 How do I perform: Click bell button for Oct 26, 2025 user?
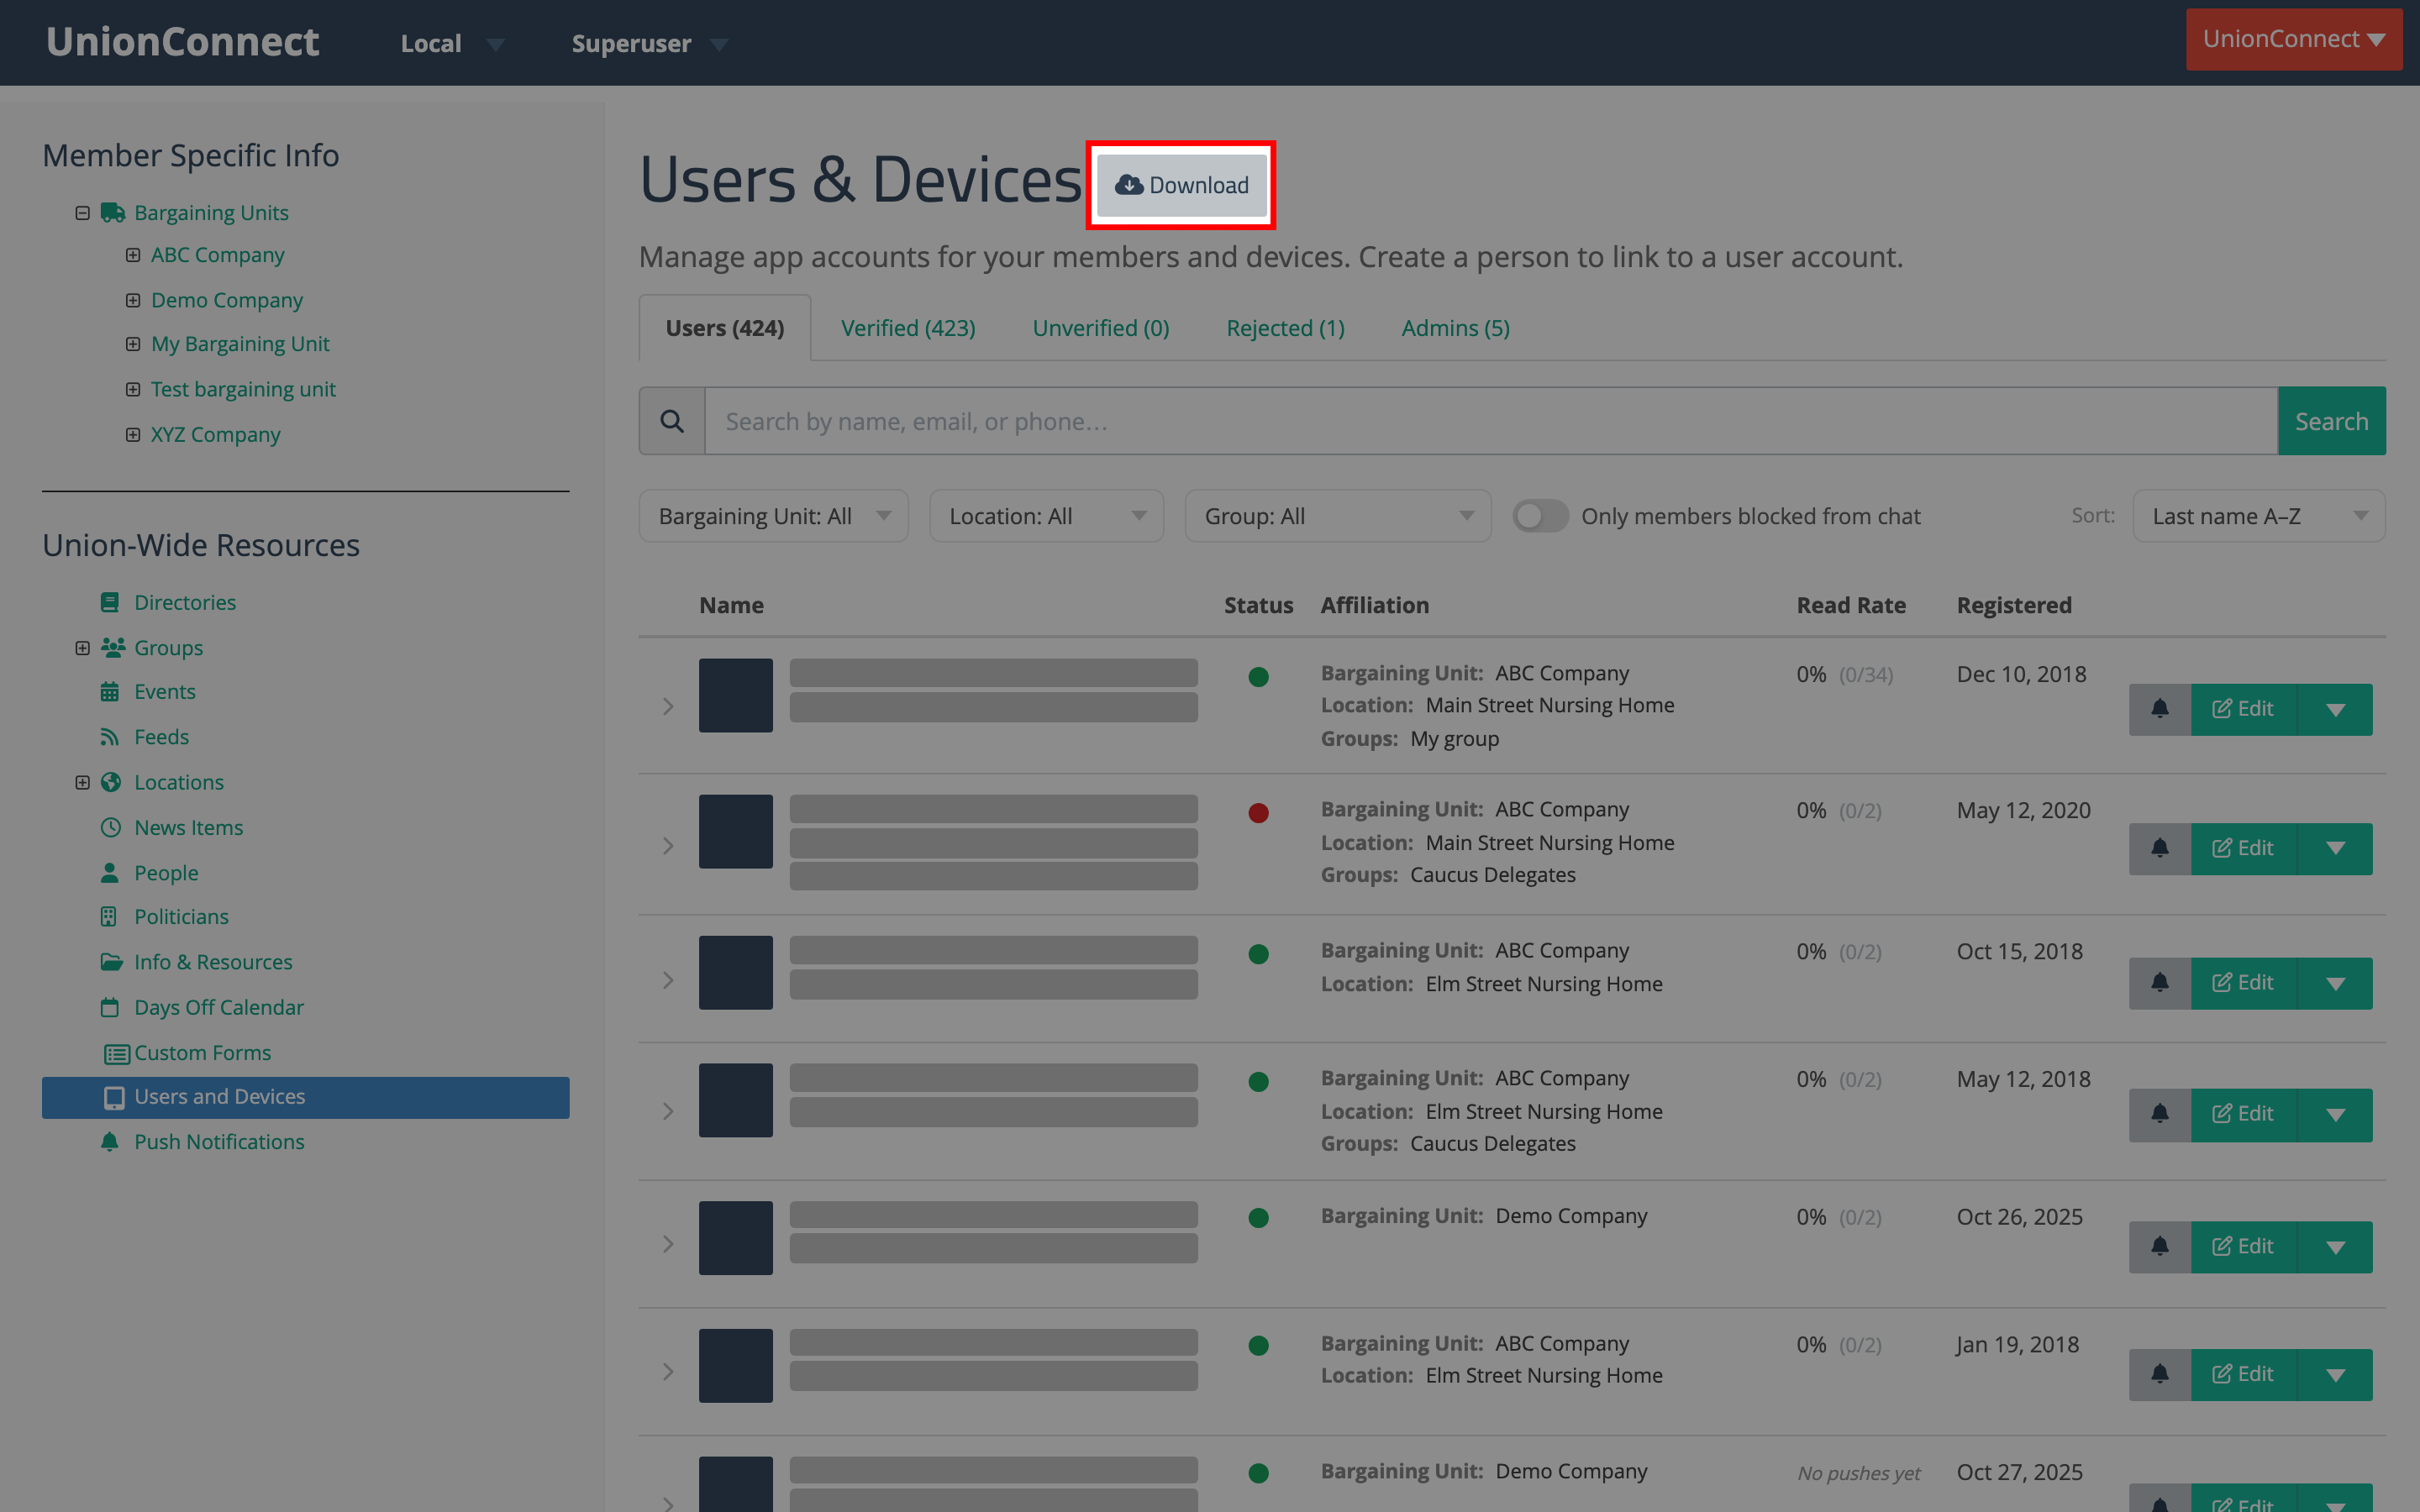(x=2160, y=1246)
